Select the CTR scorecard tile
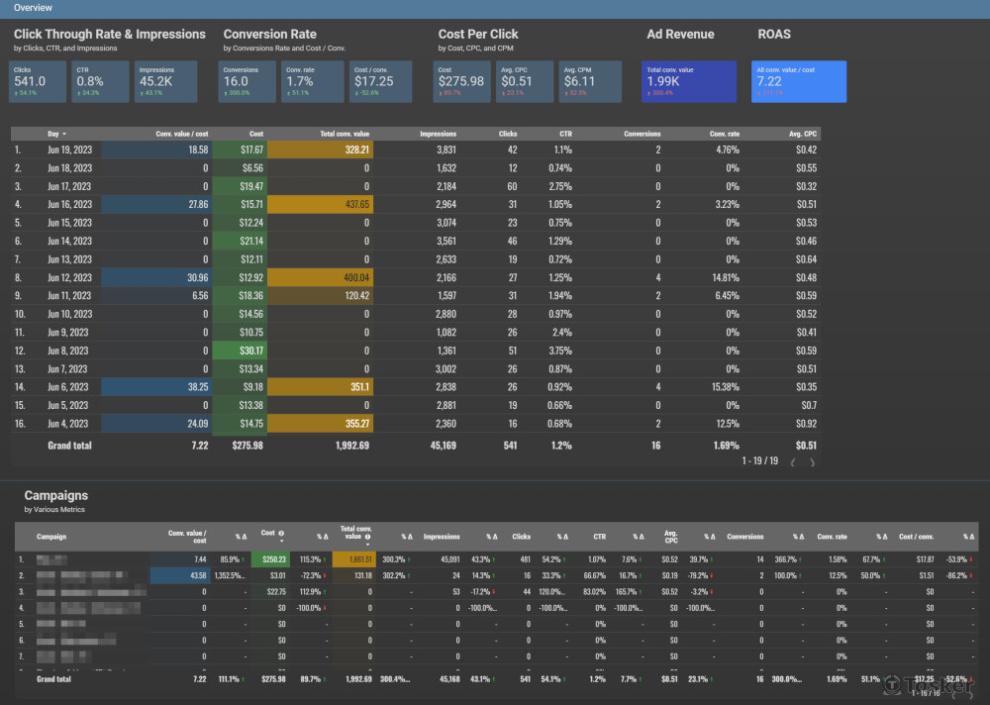The image size is (990, 705). tap(100, 81)
